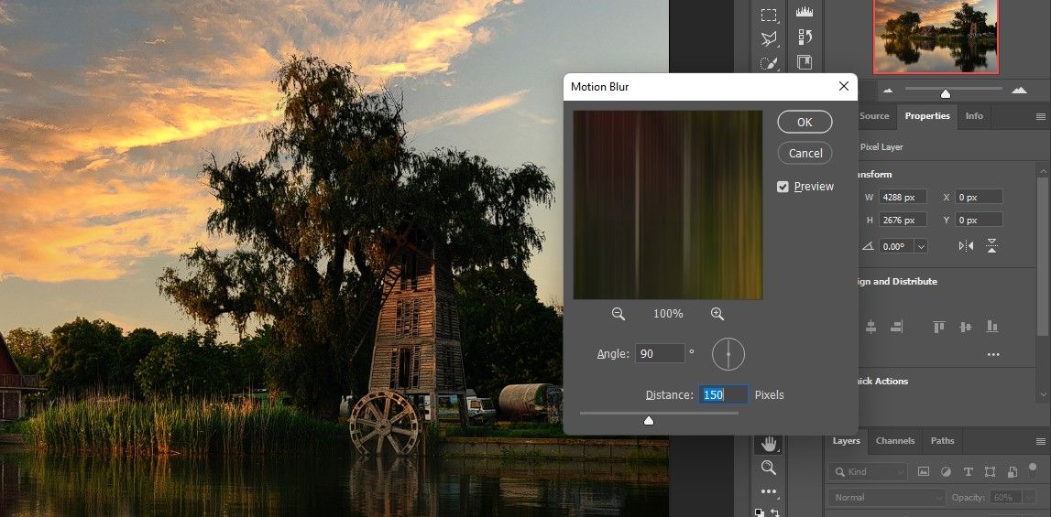Switch to the Source tab

[874, 116]
